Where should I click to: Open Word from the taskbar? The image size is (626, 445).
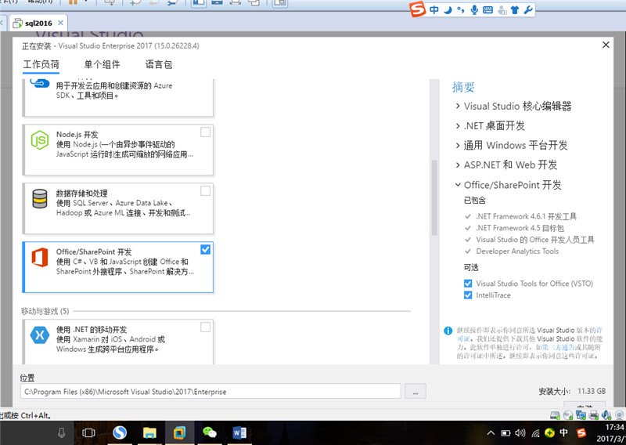(x=239, y=432)
